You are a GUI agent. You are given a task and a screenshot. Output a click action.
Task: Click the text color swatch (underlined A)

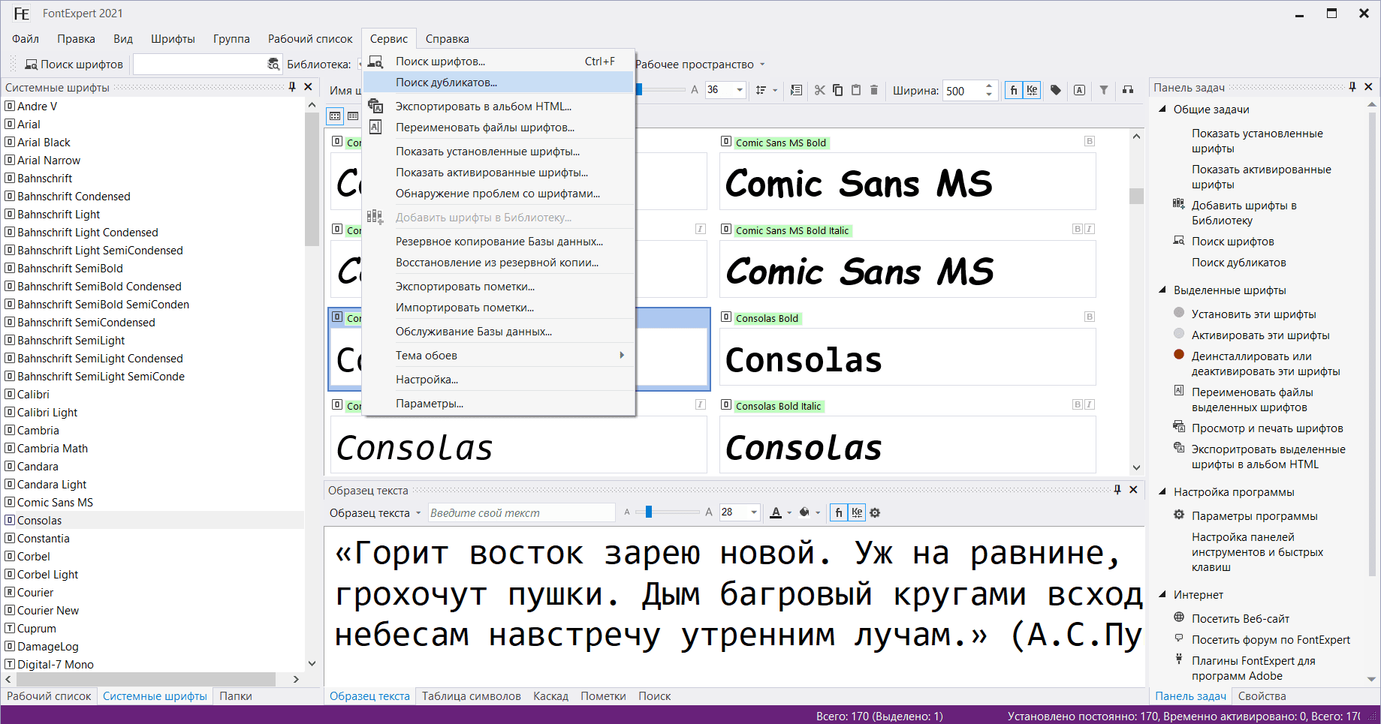click(x=776, y=512)
